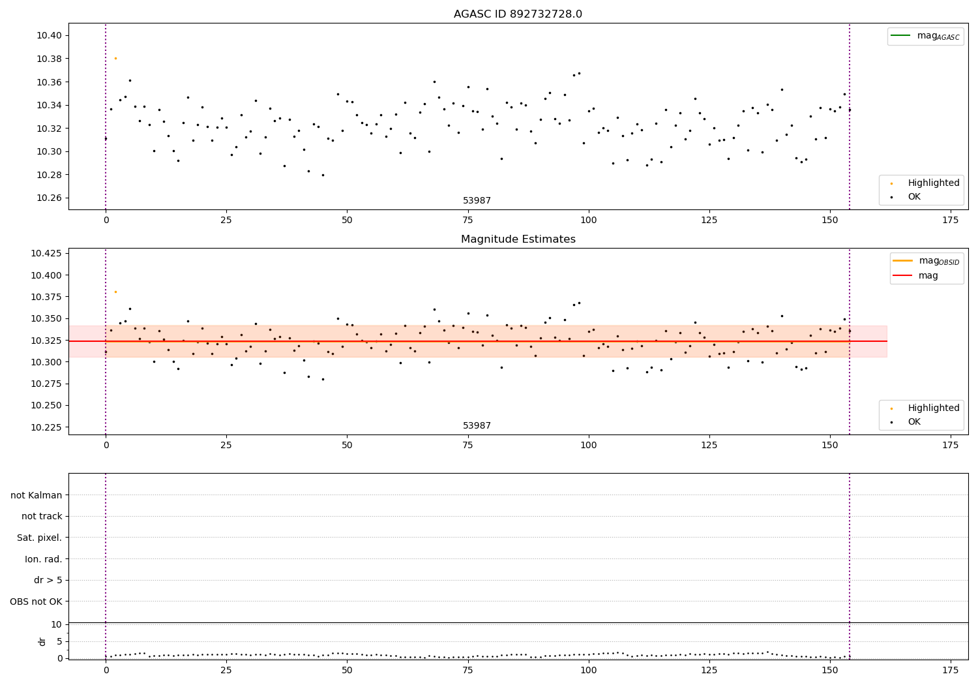The height and width of the screenshot is (685, 978).
Task: Click the 10.225 y-tick of the middle plot
Action: pyautogui.click(x=47, y=427)
